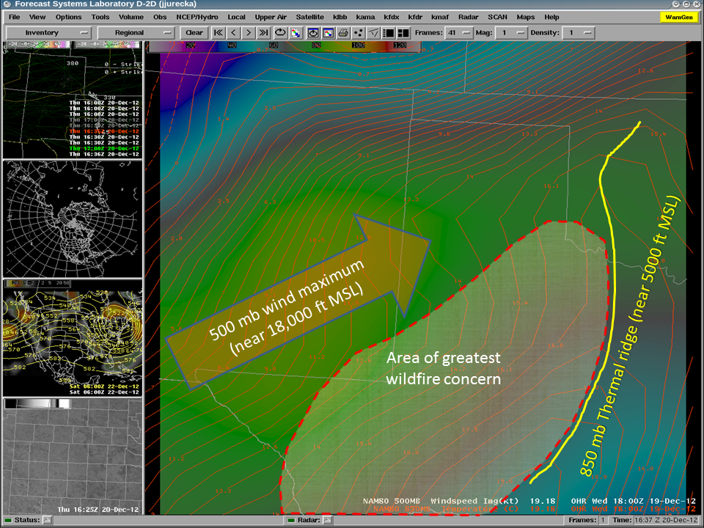
Task: Open the Tools menu
Action: click(x=100, y=17)
